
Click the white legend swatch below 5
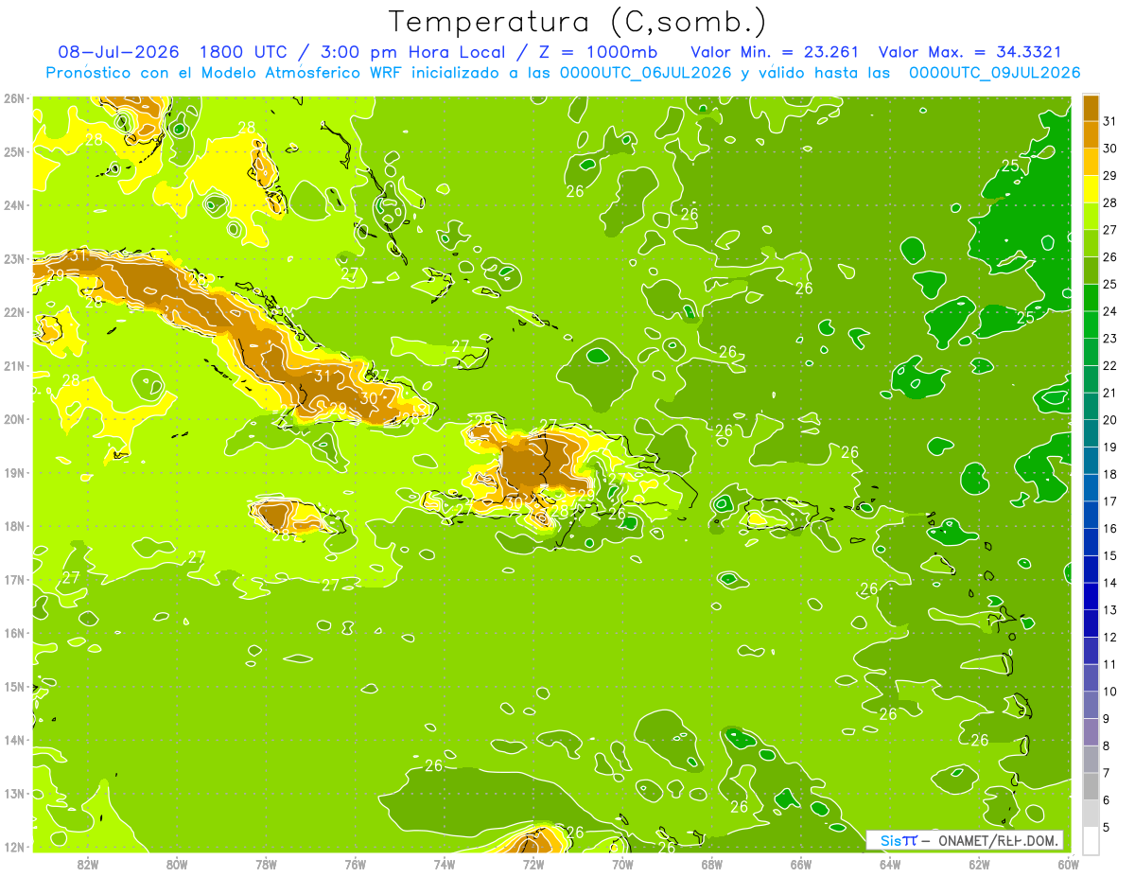click(1091, 840)
